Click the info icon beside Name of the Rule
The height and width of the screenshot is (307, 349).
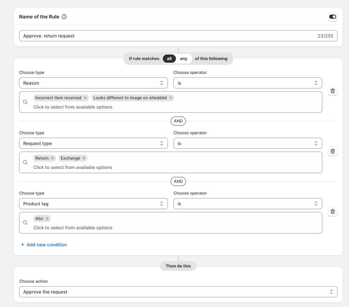pyautogui.click(x=63, y=16)
